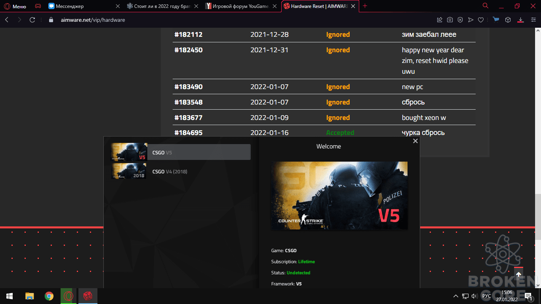This screenshot has width=541, height=304.
Task: Take a snapshot with the camera icon
Action: point(450,20)
